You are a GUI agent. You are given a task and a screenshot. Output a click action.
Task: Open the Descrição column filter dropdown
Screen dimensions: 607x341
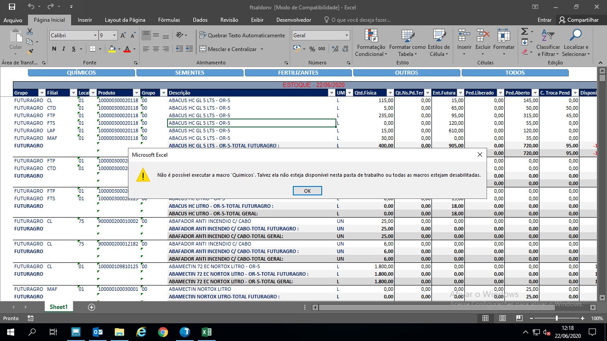(x=331, y=93)
